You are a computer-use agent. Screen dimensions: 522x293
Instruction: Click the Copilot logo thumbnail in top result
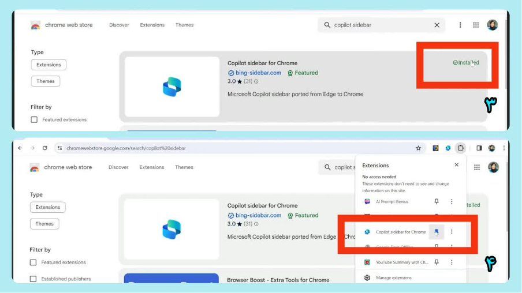[172, 87]
